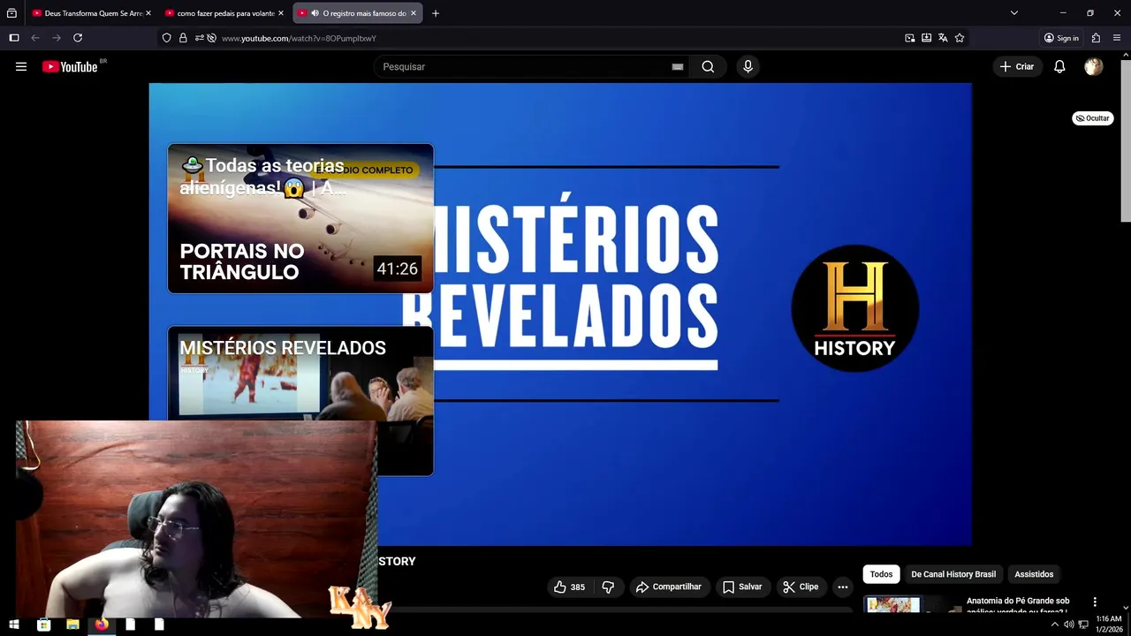Screen dimensions: 1131x636
Task: Go back in browser history
Action: (x=35, y=38)
